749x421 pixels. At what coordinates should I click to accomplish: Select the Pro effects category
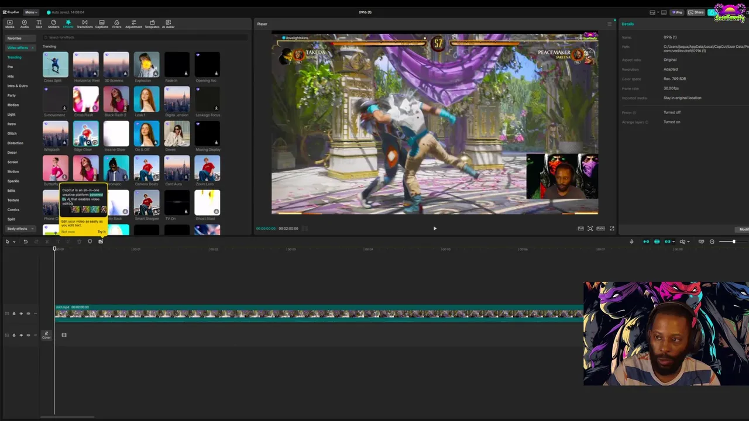coord(10,67)
